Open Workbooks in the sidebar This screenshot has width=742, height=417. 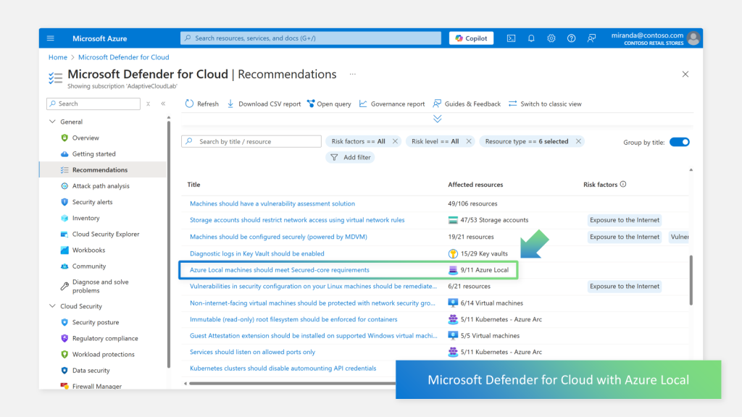(88, 250)
